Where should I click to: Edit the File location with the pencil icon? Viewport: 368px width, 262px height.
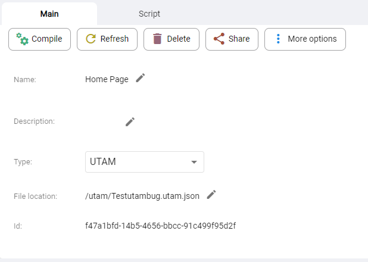211,195
